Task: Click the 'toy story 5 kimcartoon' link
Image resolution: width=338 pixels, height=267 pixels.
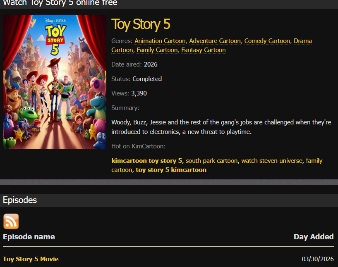Action: 171,170
